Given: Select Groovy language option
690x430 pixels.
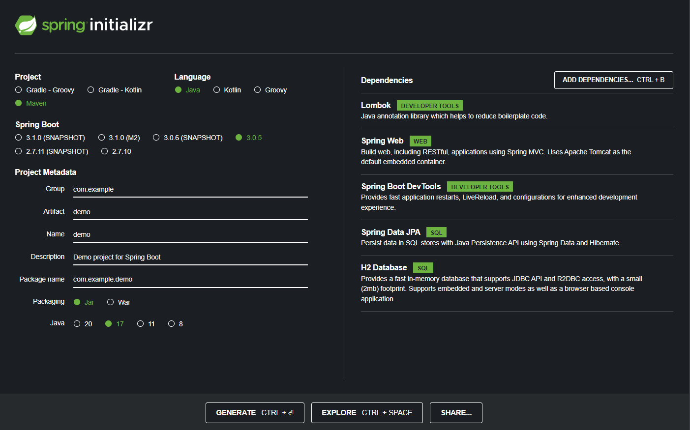Looking at the screenshot, I should tap(270, 90).
